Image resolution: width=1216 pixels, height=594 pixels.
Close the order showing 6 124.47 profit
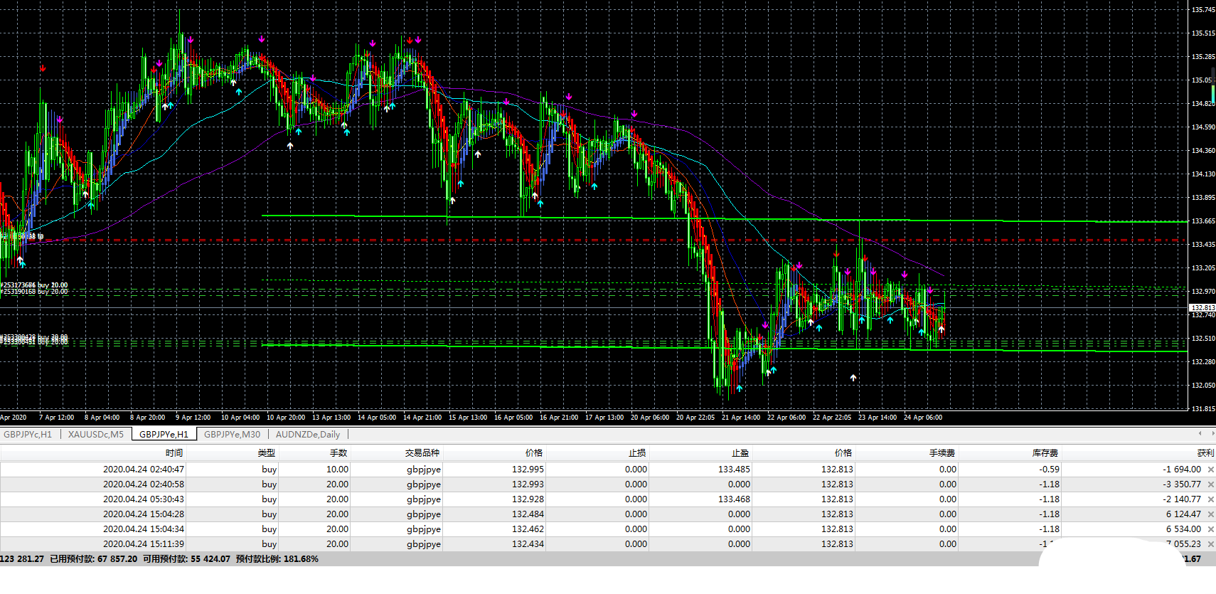point(1210,514)
